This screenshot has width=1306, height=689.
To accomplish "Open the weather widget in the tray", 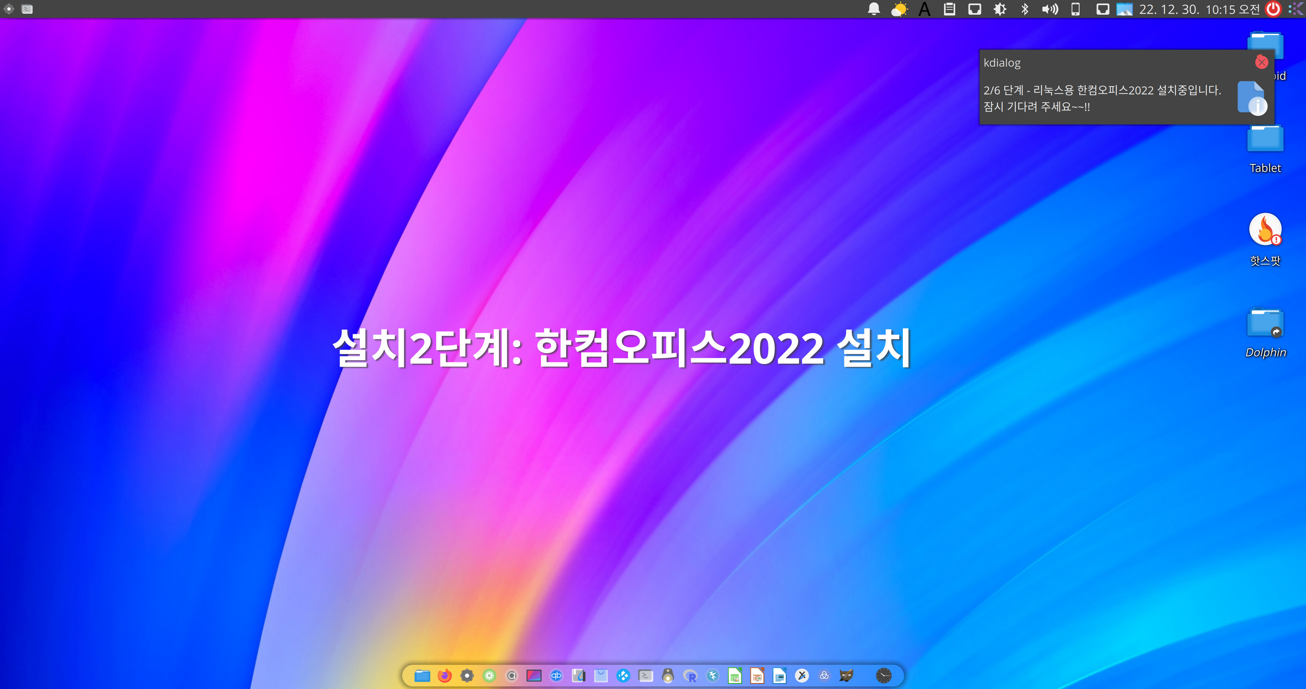I will (x=899, y=9).
